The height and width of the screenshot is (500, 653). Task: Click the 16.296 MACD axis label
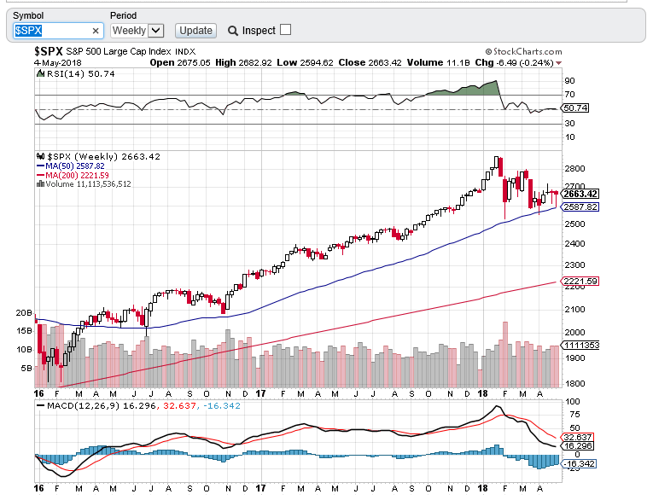point(578,446)
